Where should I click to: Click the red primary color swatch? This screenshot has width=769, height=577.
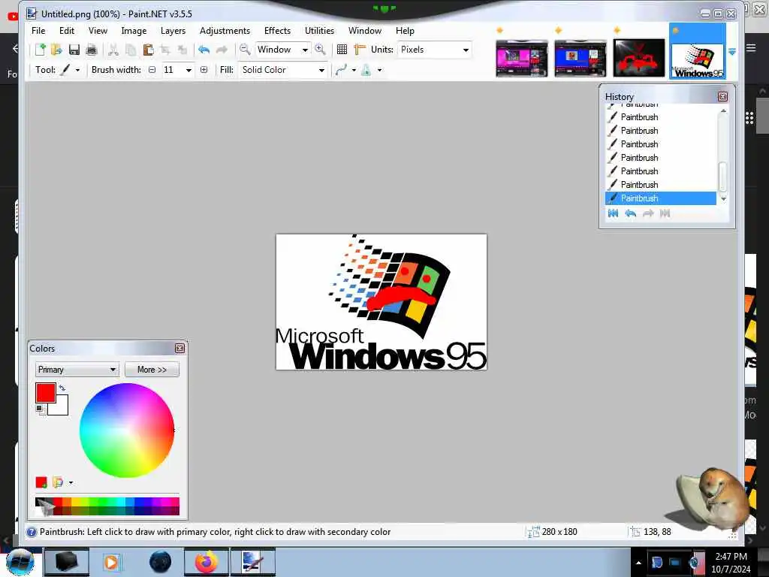[45, 392]
